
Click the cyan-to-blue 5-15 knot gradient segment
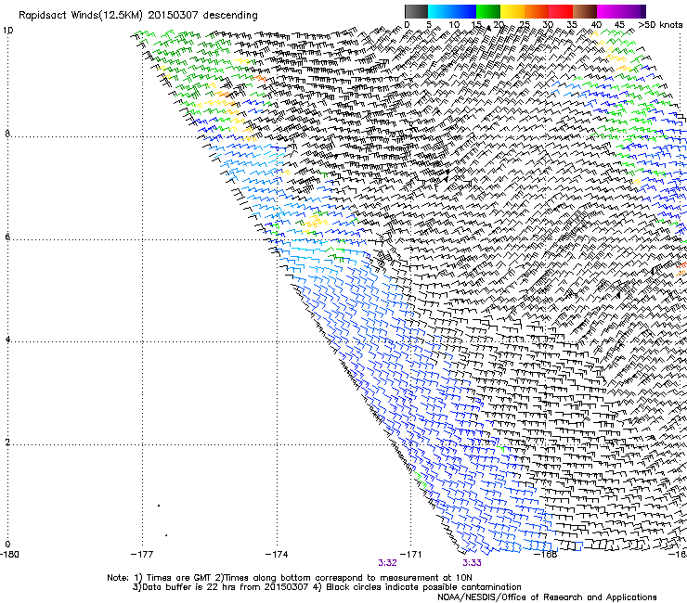tap(452, 11)
